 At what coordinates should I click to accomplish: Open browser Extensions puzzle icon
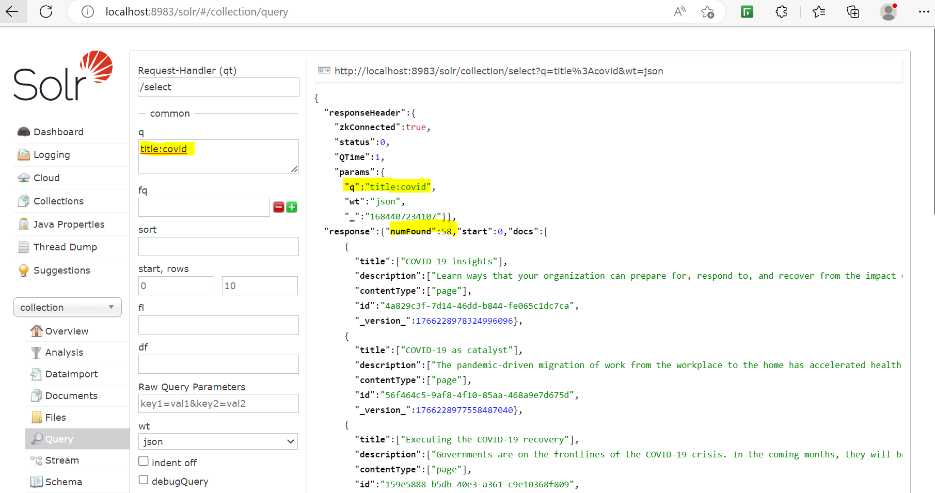click(x=781, y=11)
